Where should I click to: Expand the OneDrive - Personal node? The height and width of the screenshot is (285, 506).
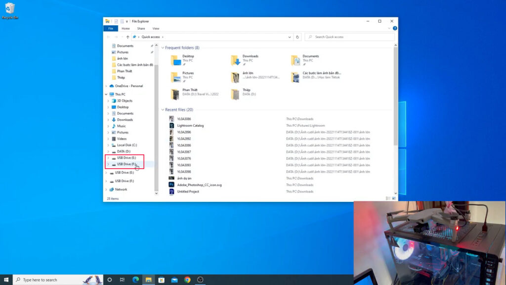click(x=106, y=86)
